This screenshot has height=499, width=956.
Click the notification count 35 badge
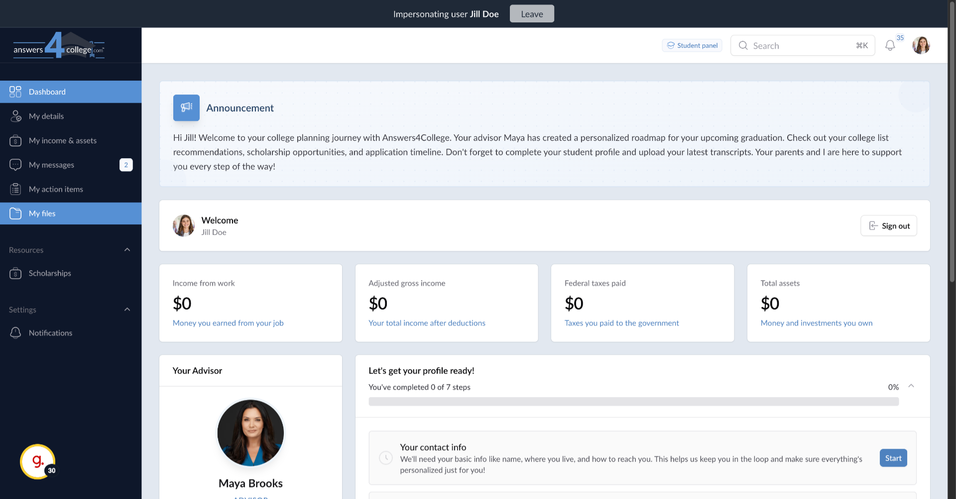tap(900, 38)
